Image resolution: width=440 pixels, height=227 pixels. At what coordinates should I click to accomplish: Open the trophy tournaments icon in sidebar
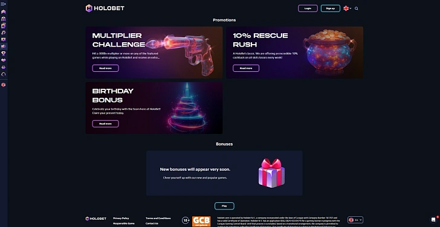tap(4, 53)
